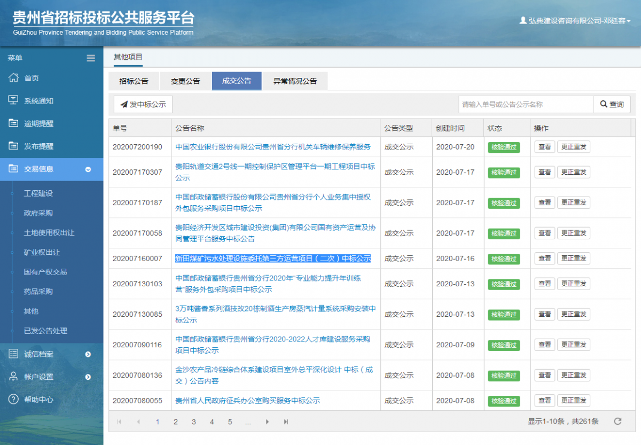Select 药品采购 submenu item

pyautogui.click(x=38, y=292)
